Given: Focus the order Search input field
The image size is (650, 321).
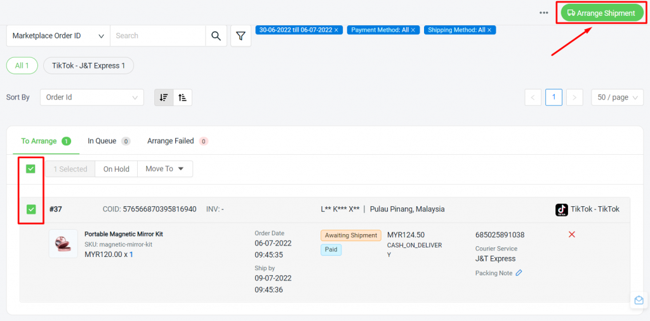Looking at the screenshot, I should [157, 36].
